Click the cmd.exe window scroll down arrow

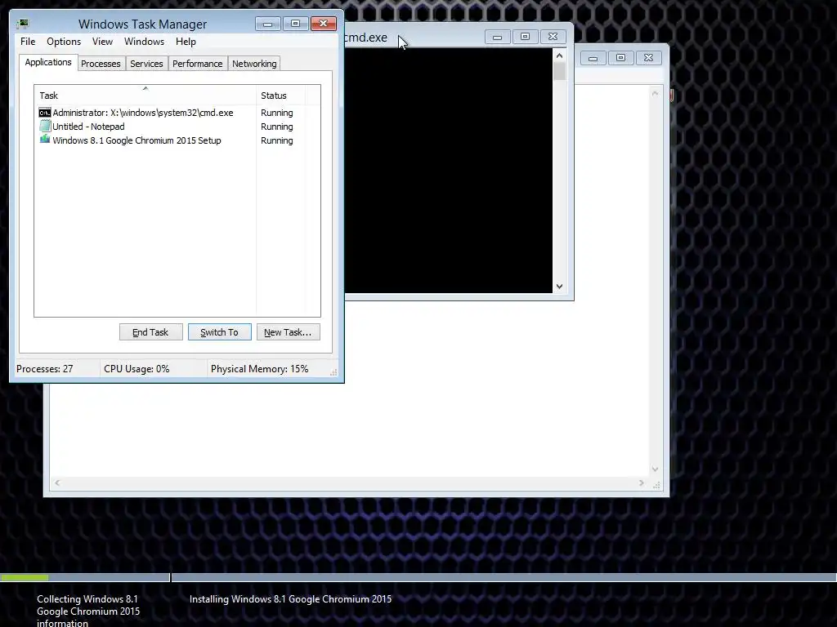pyautogui.click(x=559, y=287)
